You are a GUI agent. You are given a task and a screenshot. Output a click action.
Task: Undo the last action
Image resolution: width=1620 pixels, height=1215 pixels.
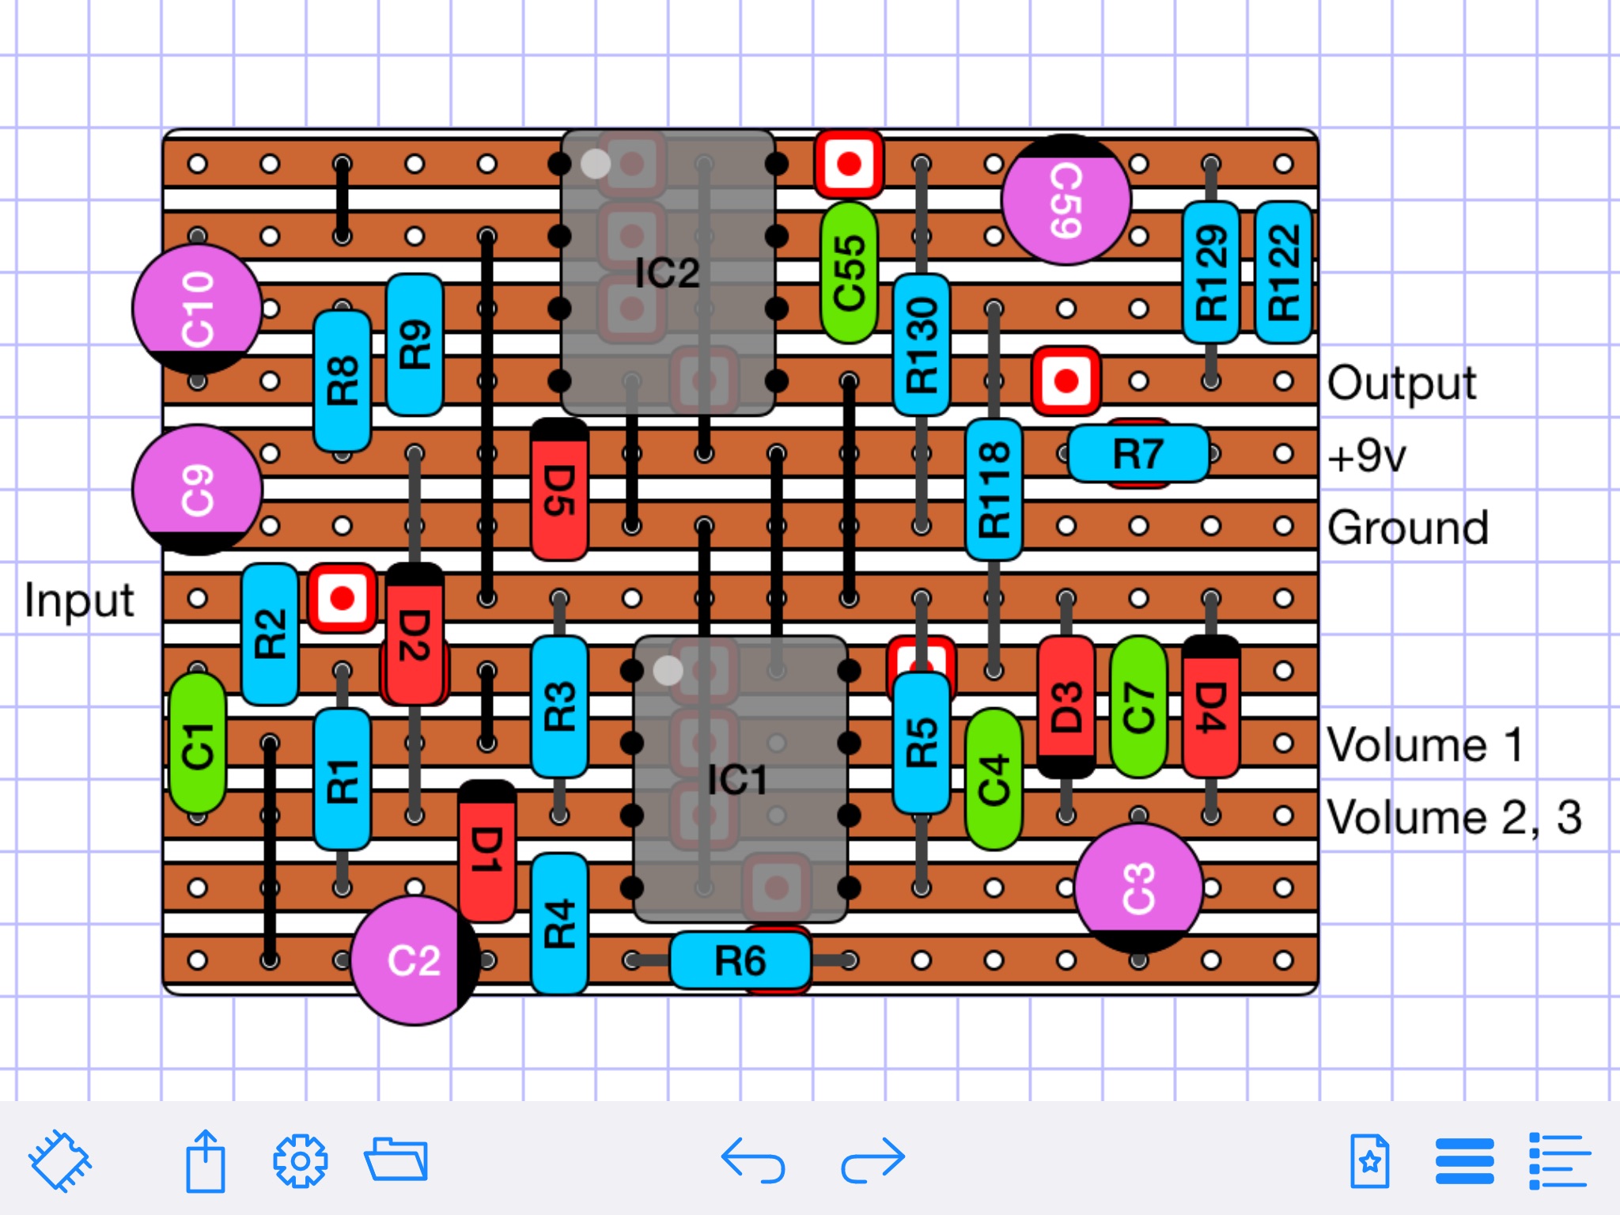[752, 1160]
